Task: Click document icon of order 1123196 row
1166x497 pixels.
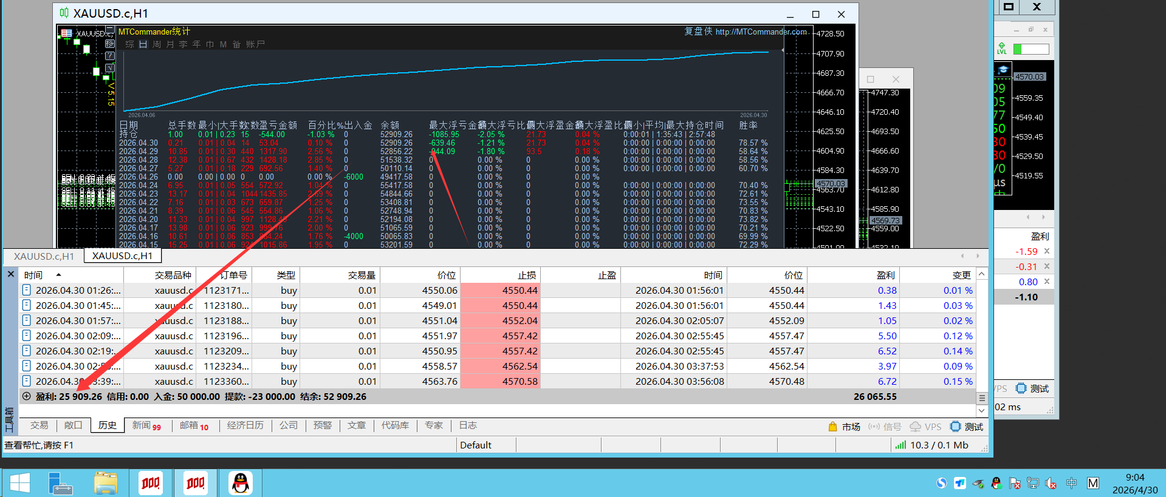Action: click(27, 336)
